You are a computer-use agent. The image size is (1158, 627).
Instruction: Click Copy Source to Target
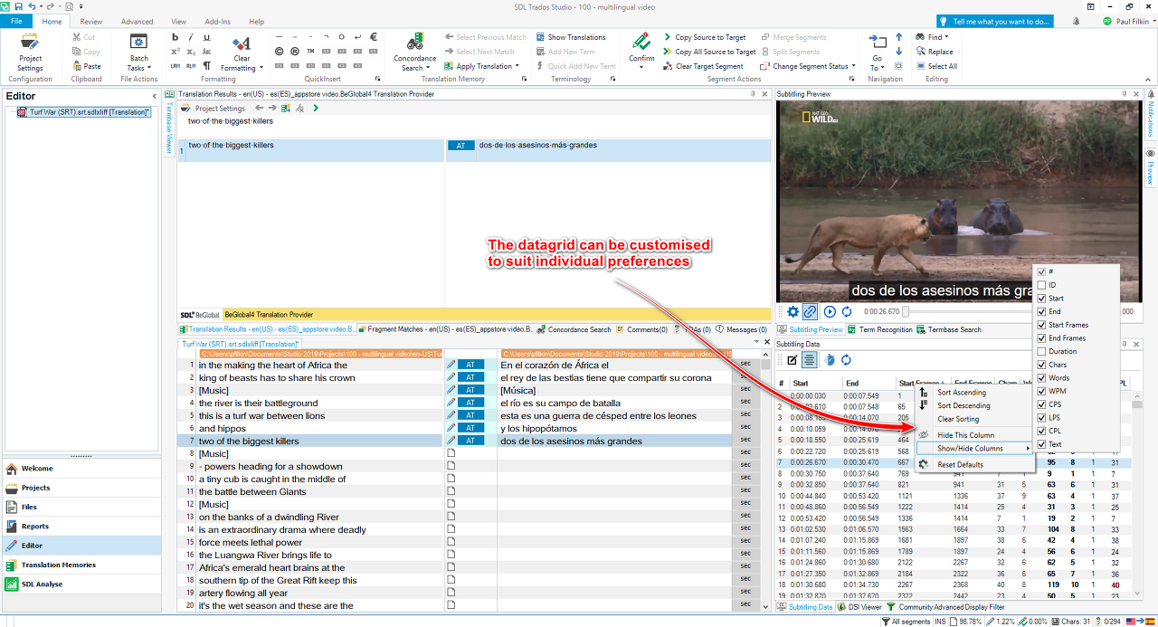click(704, 37)
